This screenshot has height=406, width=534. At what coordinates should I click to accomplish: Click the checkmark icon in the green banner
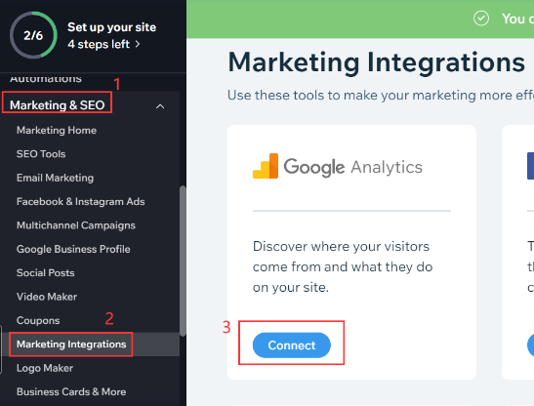[481, 19]
